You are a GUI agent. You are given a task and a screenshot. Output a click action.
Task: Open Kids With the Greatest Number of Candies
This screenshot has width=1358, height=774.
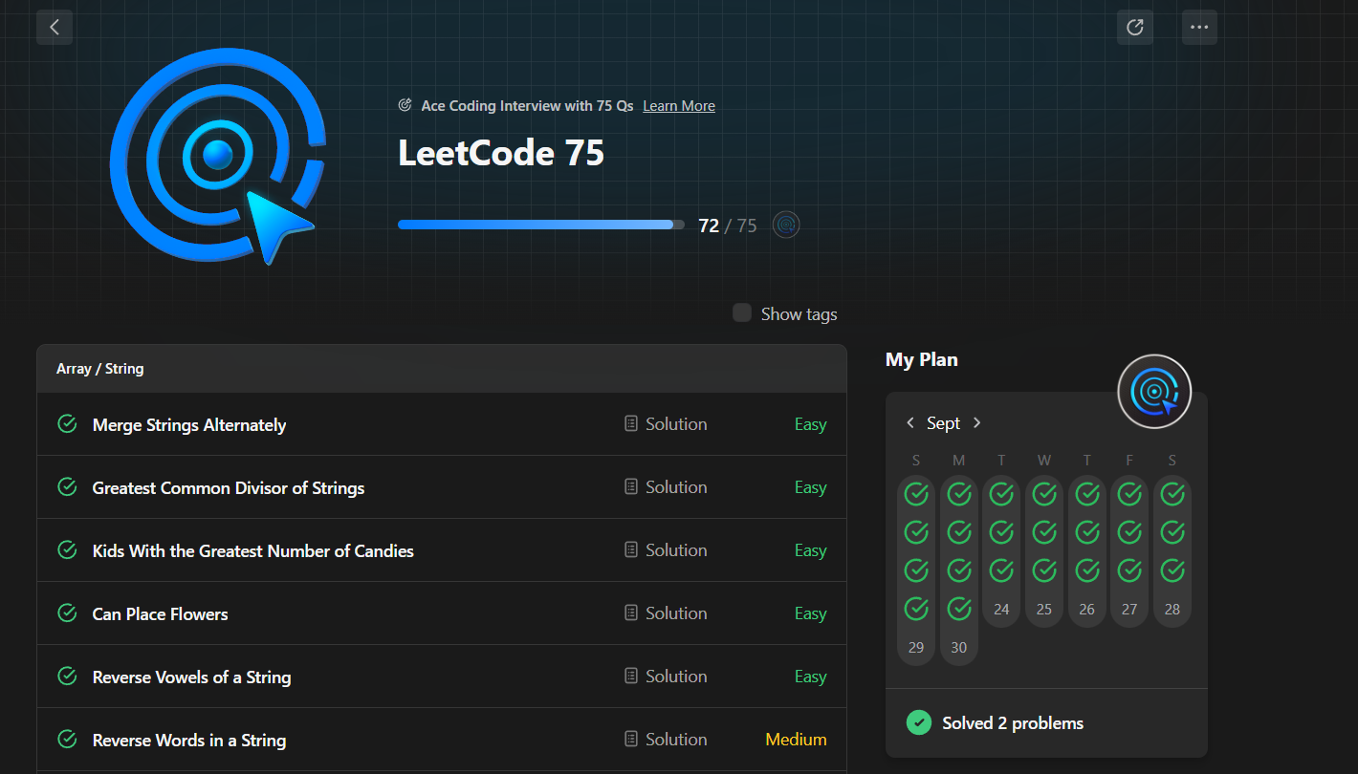click(x=253, y=551)
